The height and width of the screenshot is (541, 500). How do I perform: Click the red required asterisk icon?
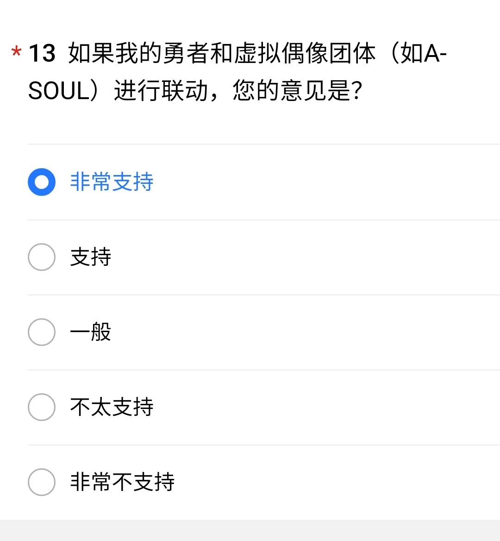(16, 52)
